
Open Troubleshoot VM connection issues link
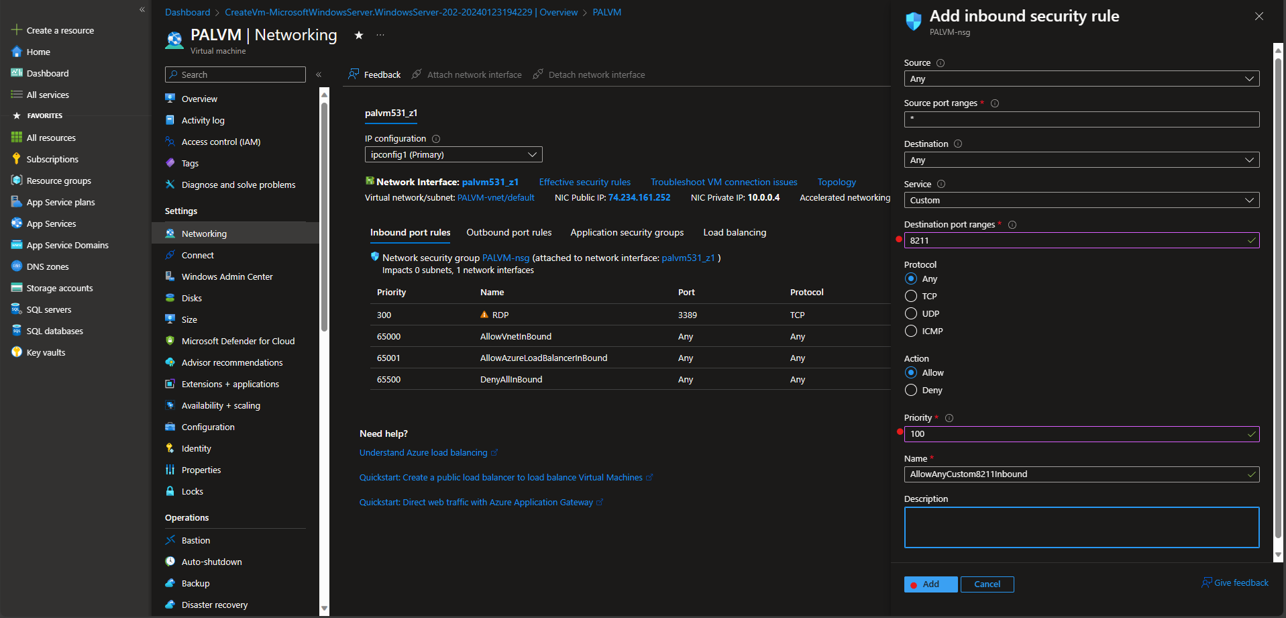point(724,182)
